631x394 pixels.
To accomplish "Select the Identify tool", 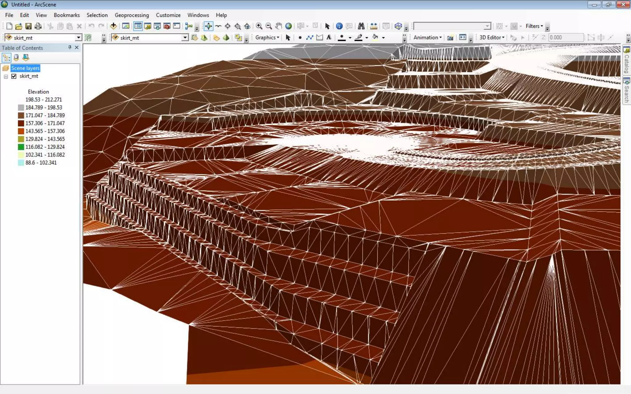I will [339, 26].
